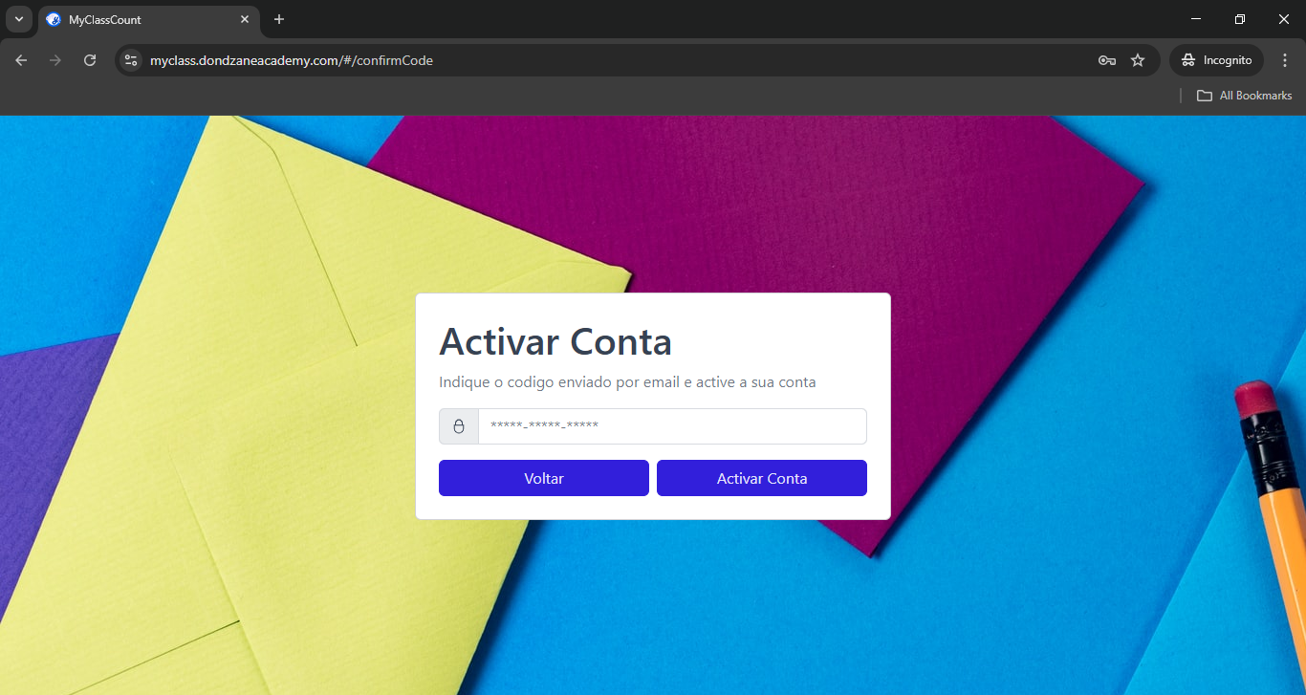Go back using the back arrow
This screenshot has width=1306, height=695.
[x=21, y=60]
